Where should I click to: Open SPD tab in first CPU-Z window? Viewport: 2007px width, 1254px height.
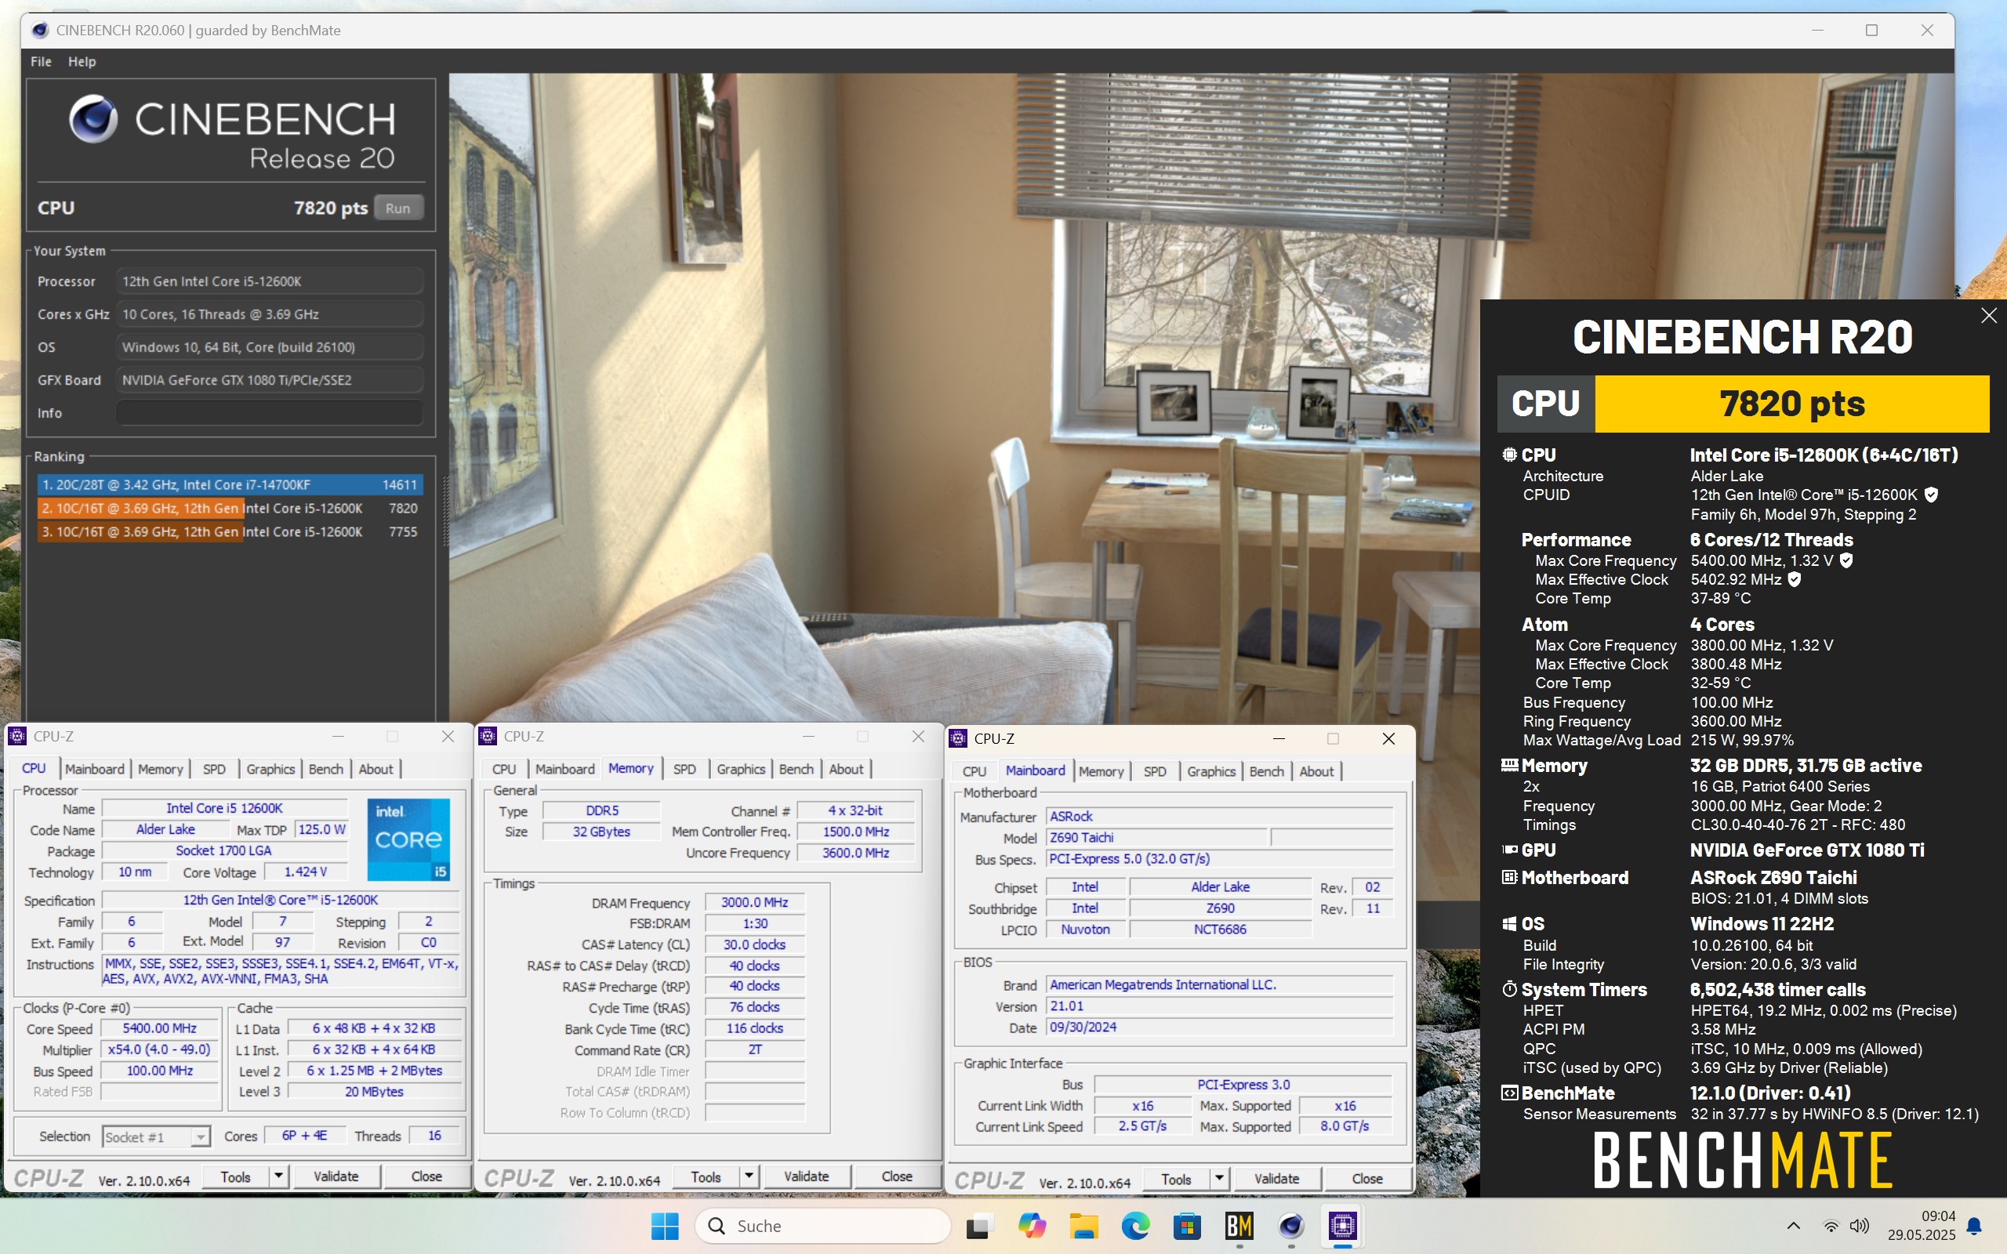(214, 769)
